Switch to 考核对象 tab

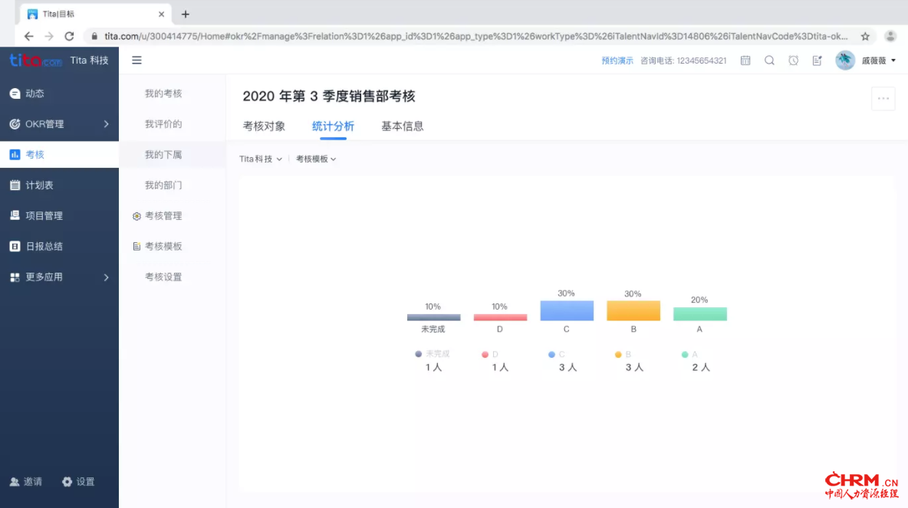pyautogui.click(x=264, y=126)
